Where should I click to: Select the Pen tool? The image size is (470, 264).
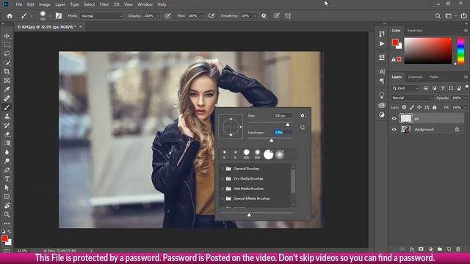[x=7, y=170]
